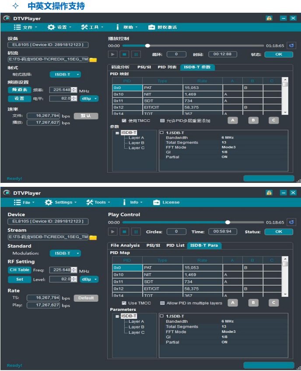Open the 设置 menu in the menu bar
Viewport: 301px width, 371px height.
[59, 28]
